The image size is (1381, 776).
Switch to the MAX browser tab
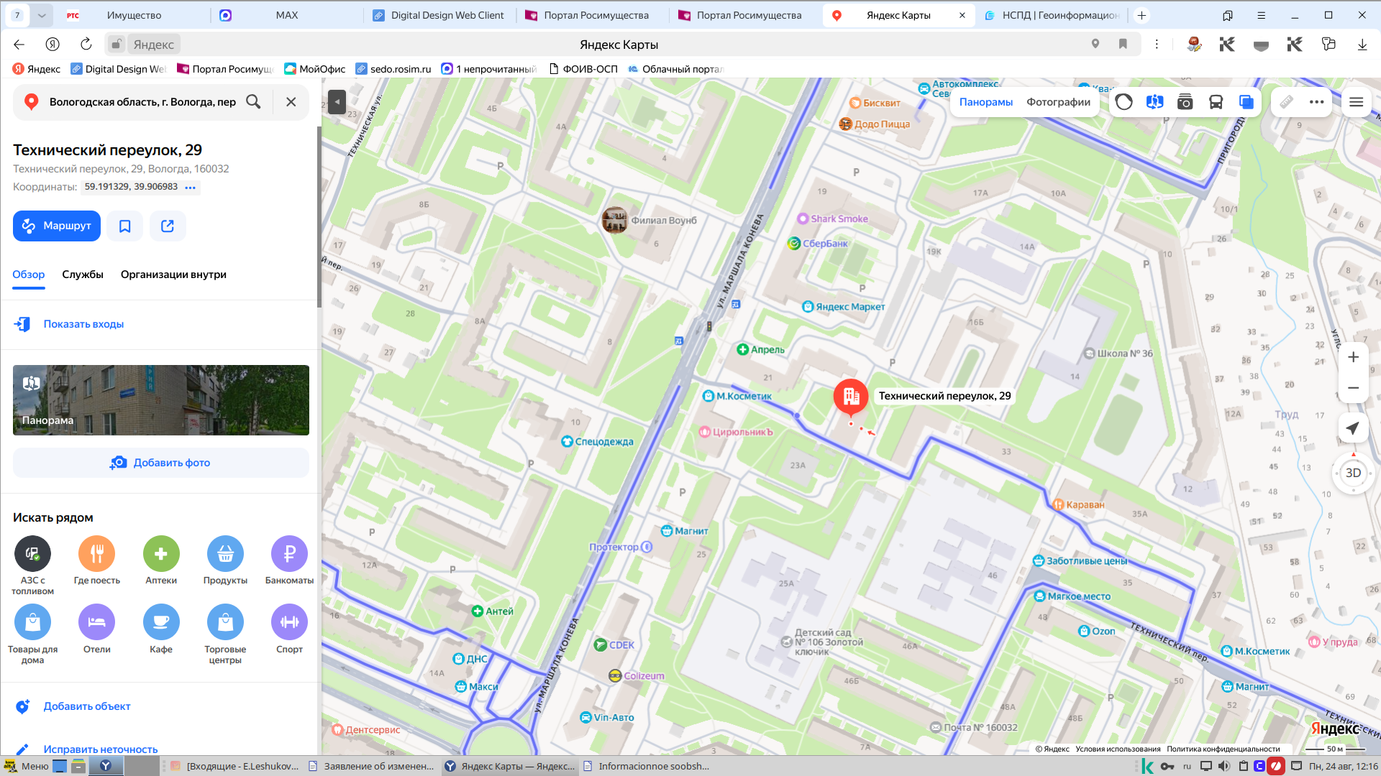coord(286,15)
